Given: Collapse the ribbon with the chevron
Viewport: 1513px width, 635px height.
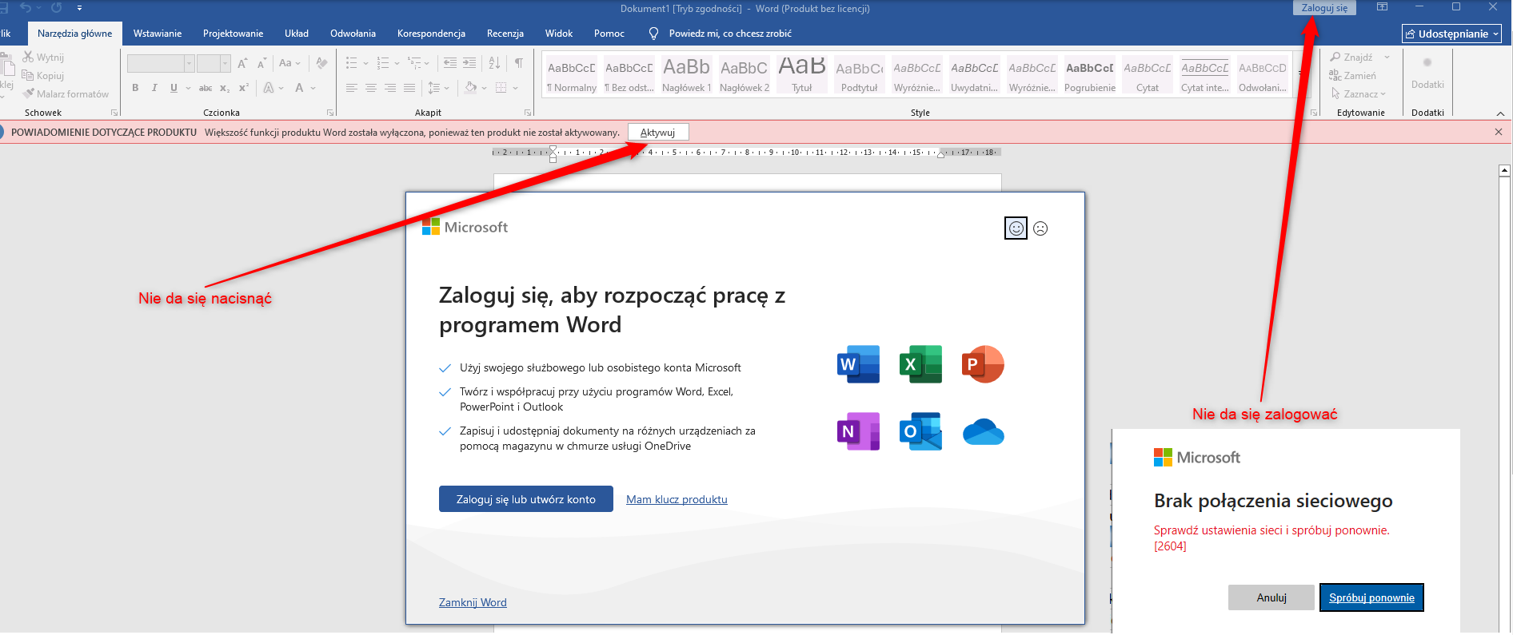Looking at the screenshot, I should (1500, 113).
